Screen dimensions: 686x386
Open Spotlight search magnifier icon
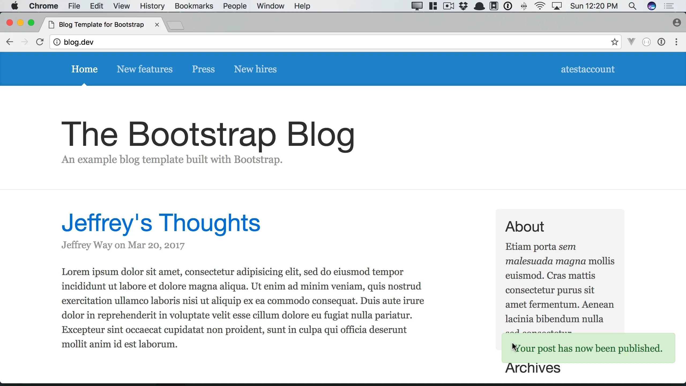click(x=632, y=6)
